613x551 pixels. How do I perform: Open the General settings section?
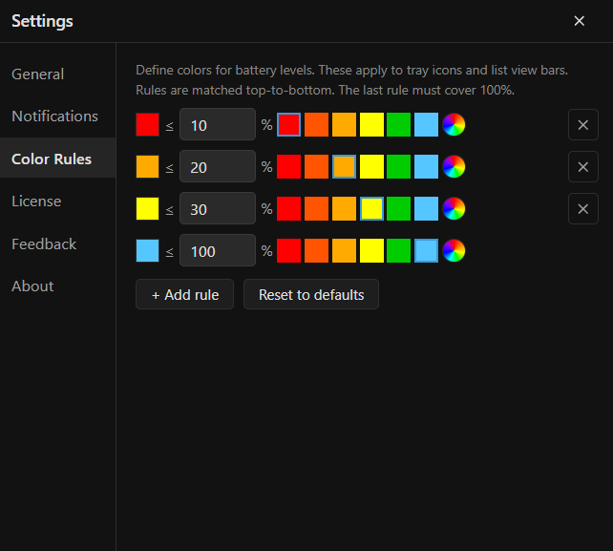coord(58,74)
